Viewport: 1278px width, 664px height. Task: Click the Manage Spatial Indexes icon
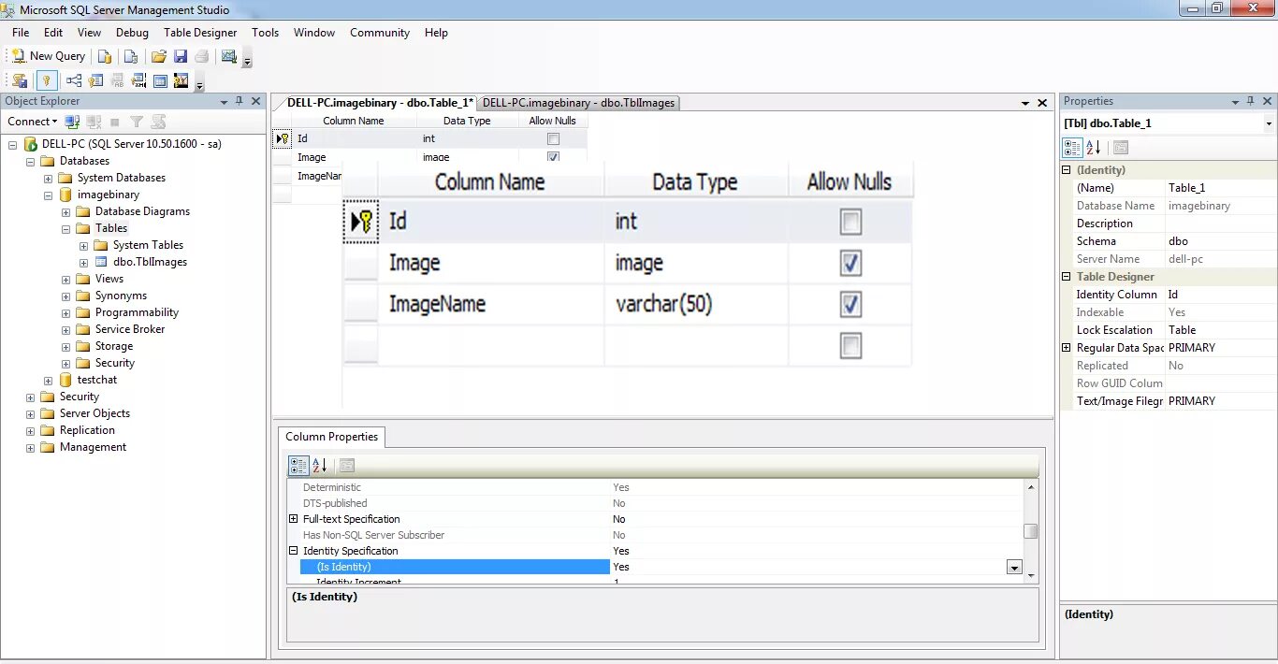pos(182,80)
